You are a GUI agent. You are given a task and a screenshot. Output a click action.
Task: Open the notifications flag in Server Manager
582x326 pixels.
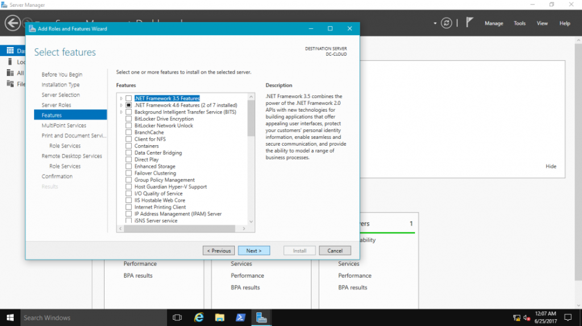coord(469,23)
